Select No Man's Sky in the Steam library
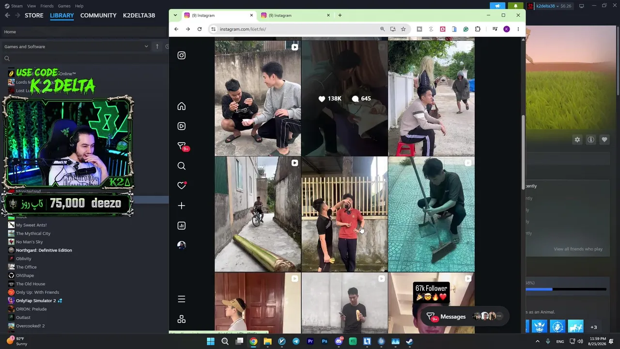 click(x=29, y=242)
